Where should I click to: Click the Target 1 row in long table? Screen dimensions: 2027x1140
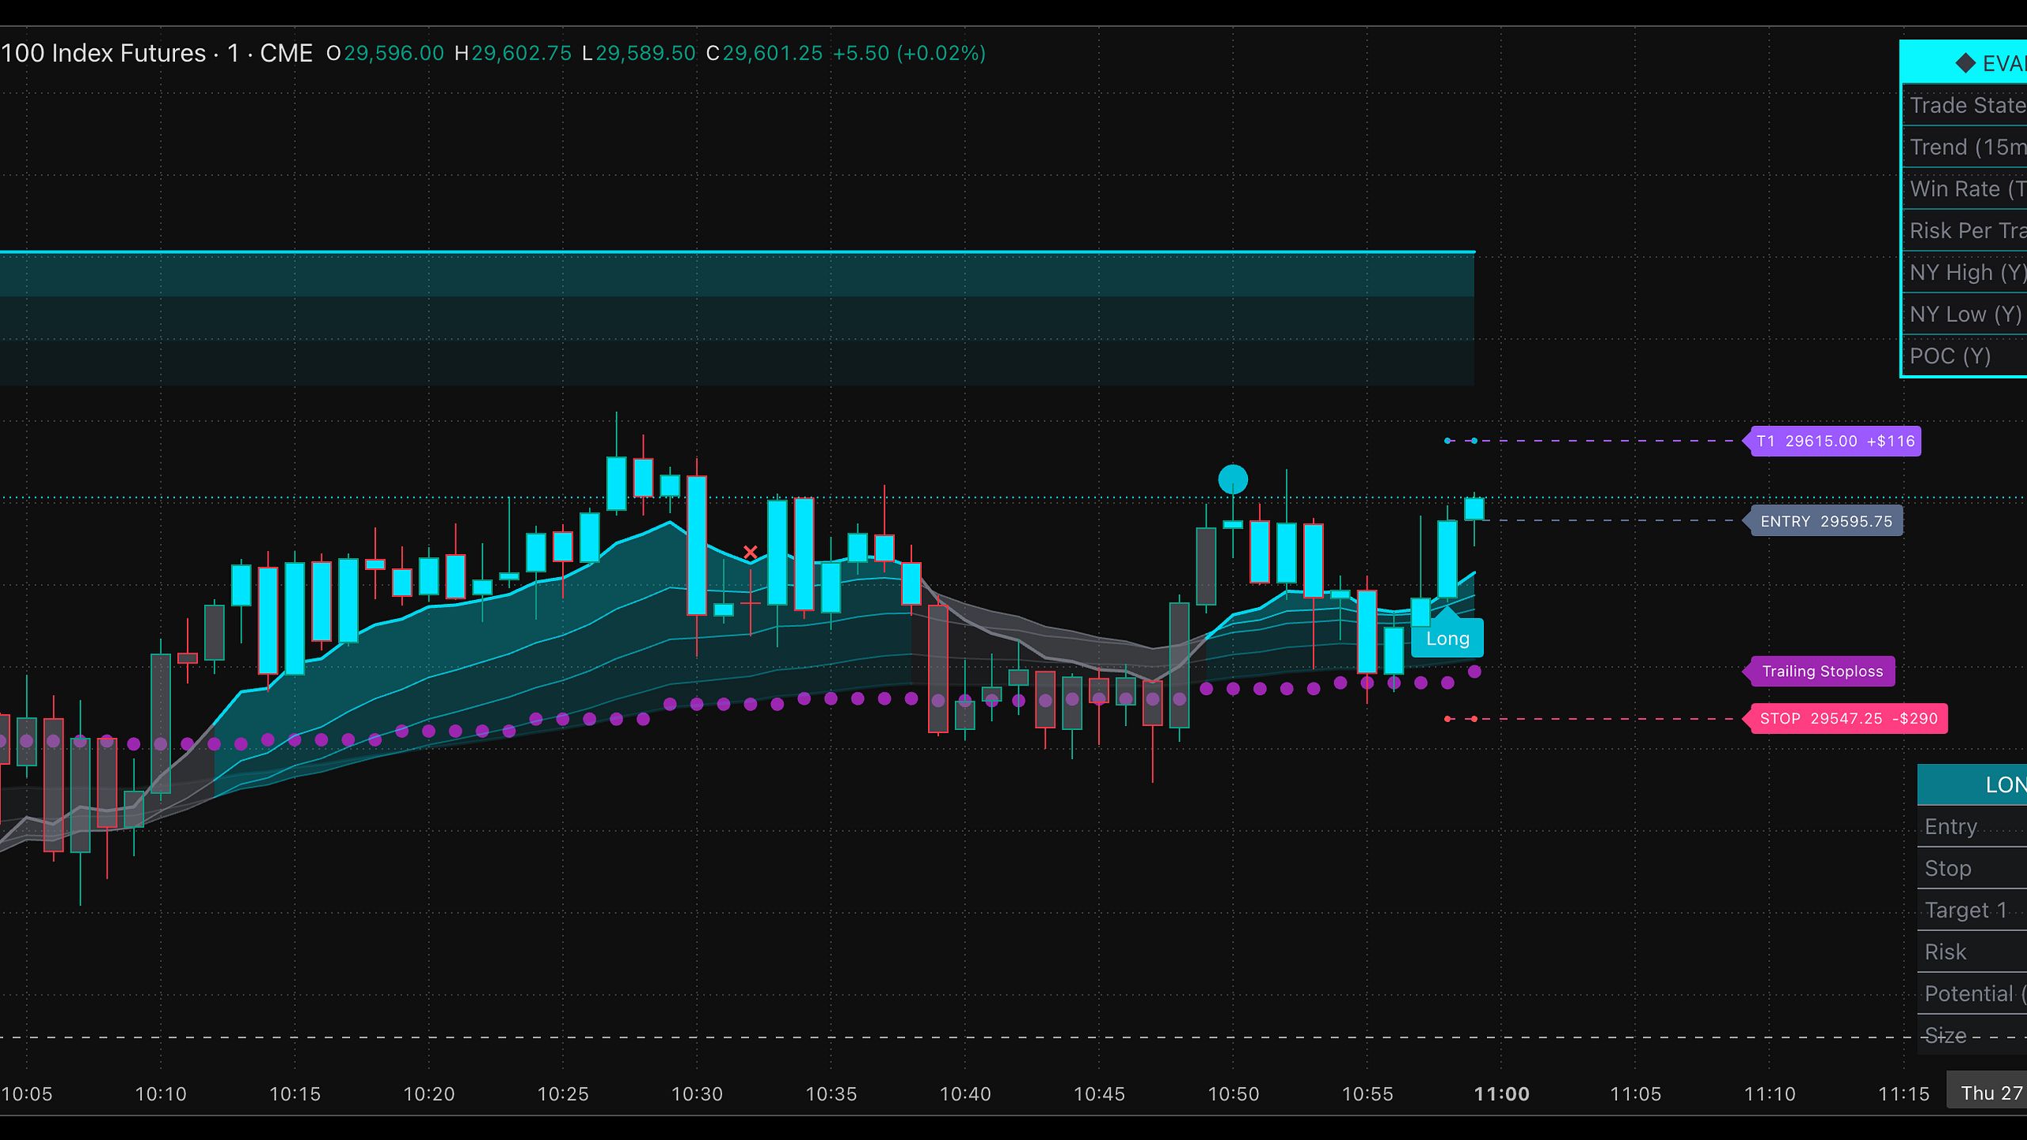1972,910
